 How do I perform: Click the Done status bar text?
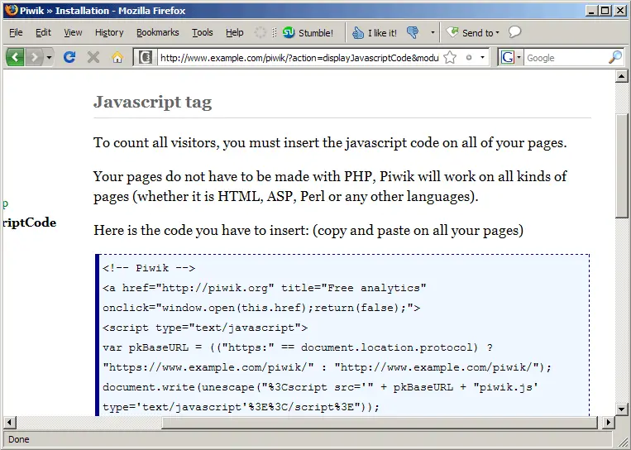pos(18,439)
